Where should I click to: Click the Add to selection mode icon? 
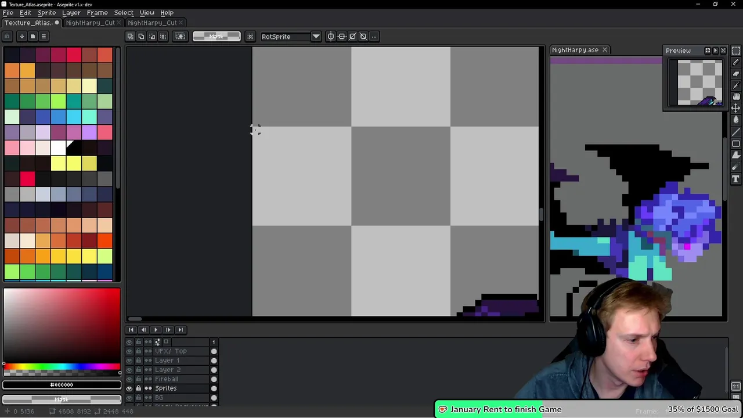[141, 37]
